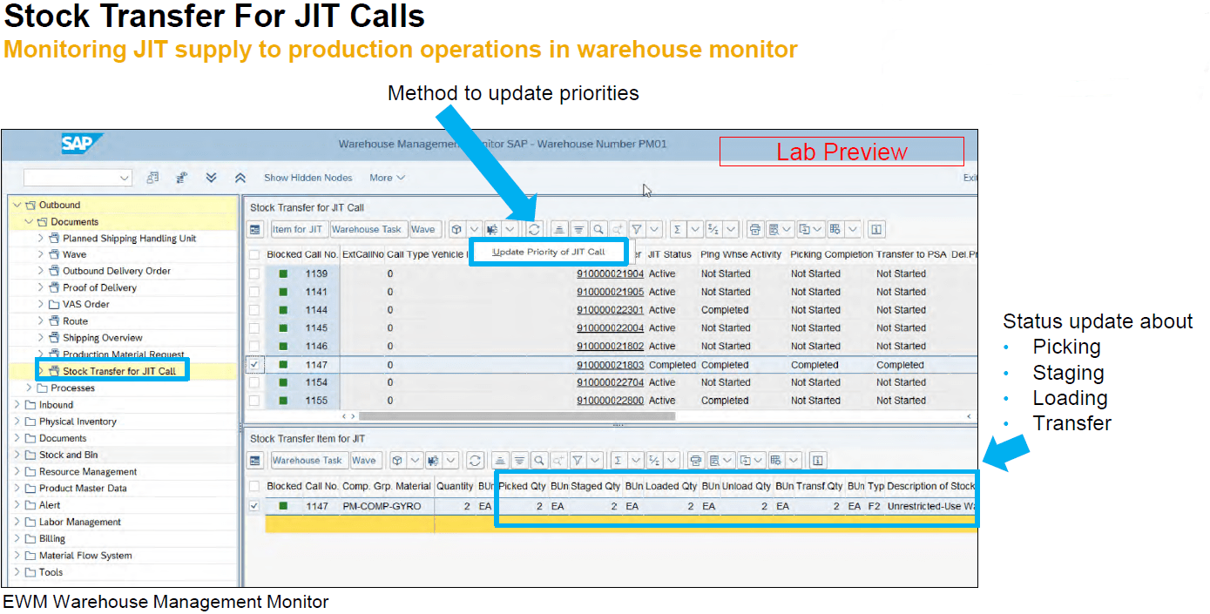Click the form view icon left of Item for JIT
The height and width of the screenshot is (614, 1210).
[x=255, y=229]
